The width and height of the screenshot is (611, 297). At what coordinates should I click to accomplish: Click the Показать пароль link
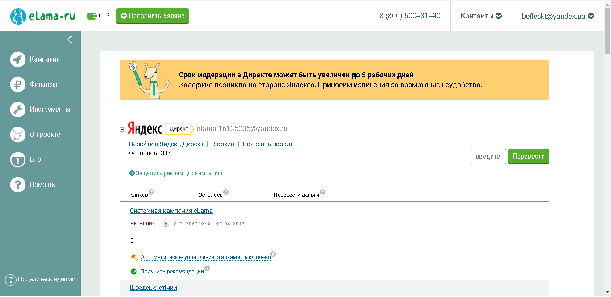[x=268, y=144]
